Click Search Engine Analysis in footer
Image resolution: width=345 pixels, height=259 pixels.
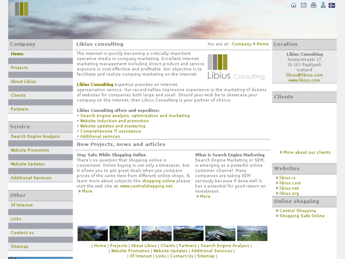[x=225, y=246]
